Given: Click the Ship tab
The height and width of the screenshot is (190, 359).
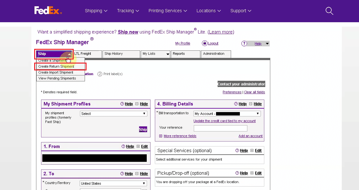Looking at the screenshot, I should click(54, 54).
